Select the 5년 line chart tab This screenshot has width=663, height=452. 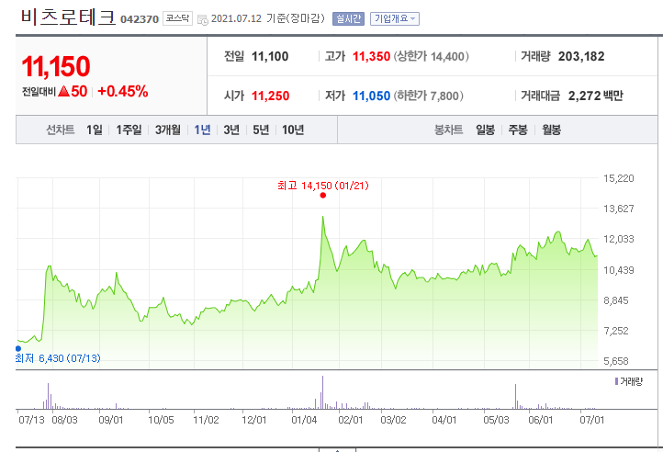click(261, 130)
